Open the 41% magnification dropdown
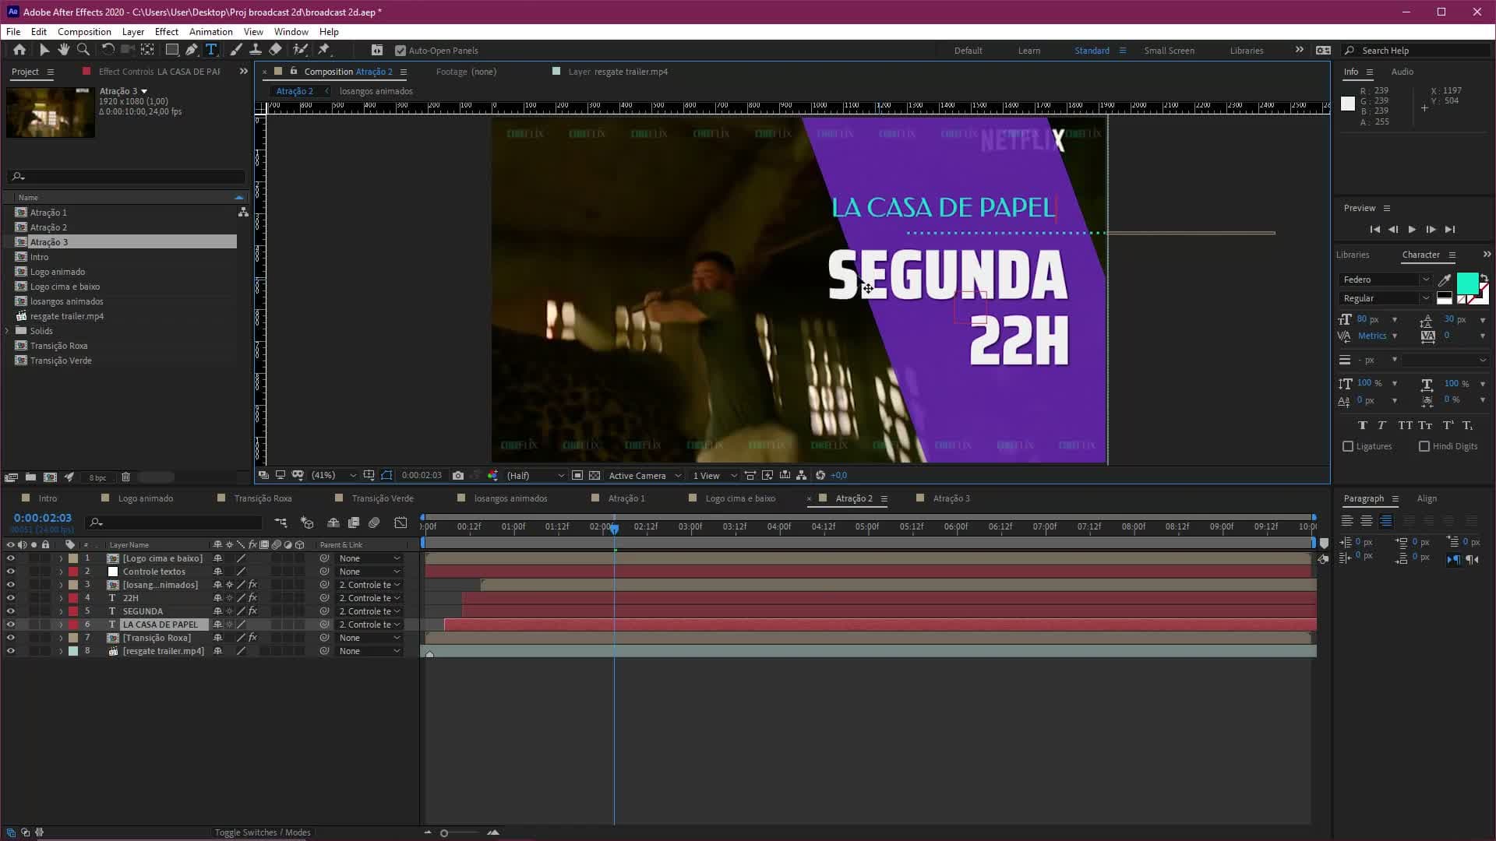Screen dimensions: 1496x841 pos(333,476)
